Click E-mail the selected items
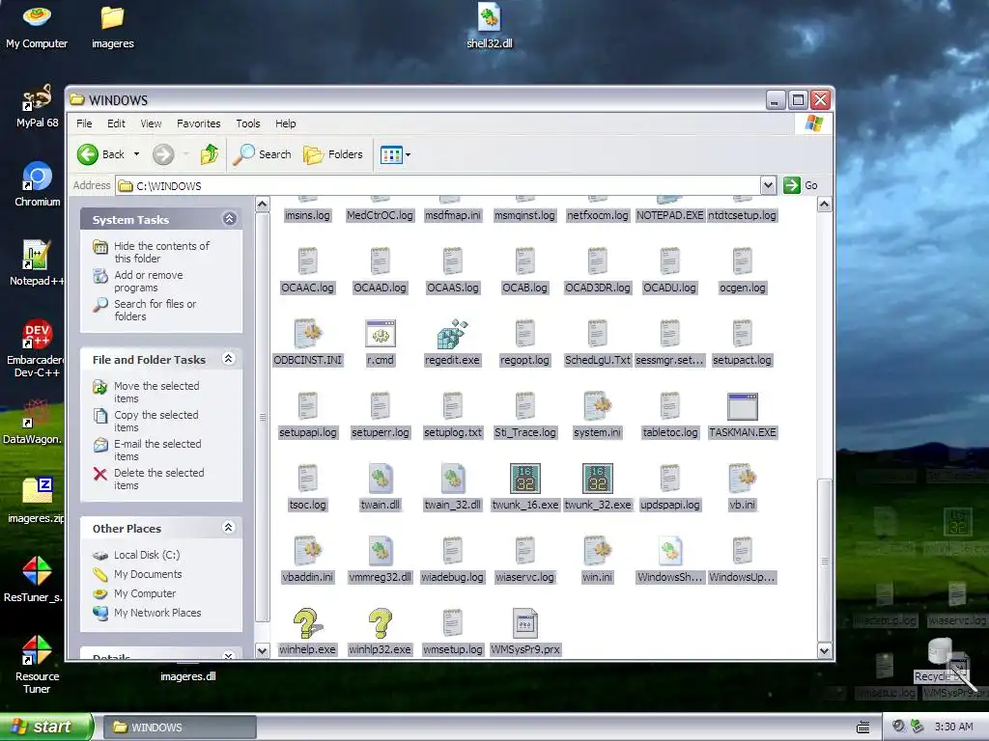 click(157, 450)
